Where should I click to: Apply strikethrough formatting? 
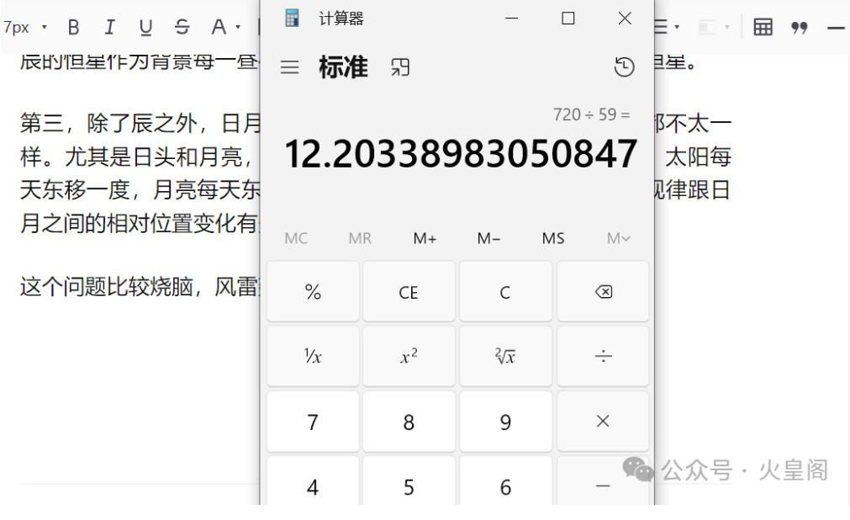(182, 26)
